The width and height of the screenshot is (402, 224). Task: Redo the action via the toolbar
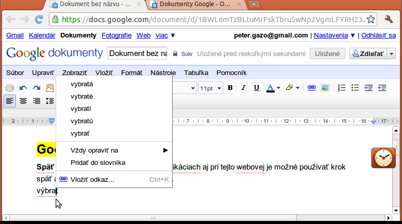click(x=37, y=88)
